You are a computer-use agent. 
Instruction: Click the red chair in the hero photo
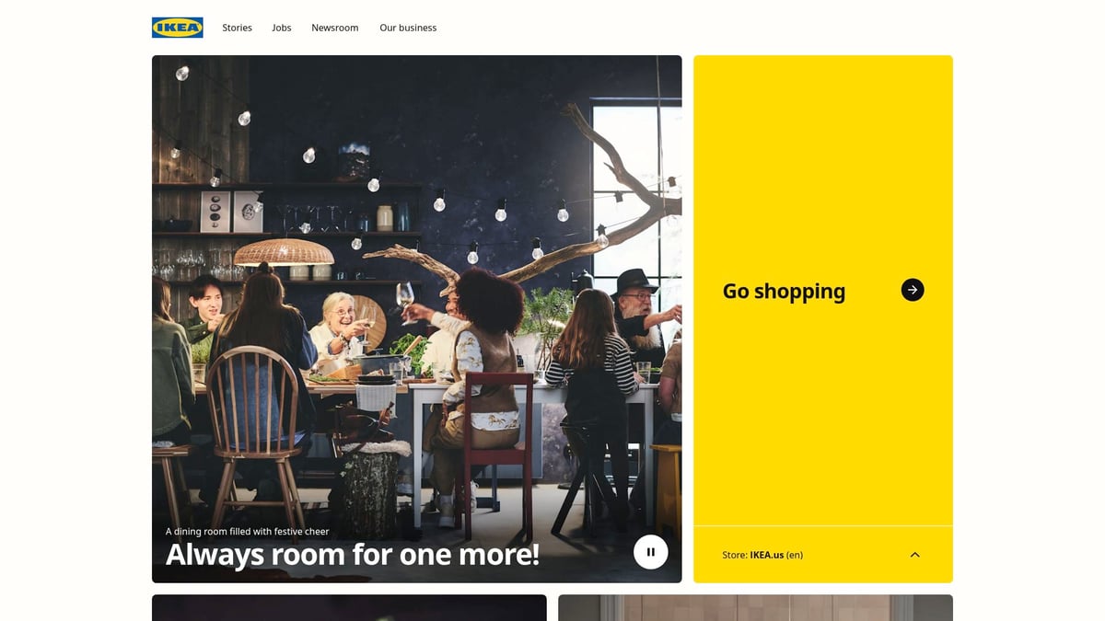tap(497, 451)
